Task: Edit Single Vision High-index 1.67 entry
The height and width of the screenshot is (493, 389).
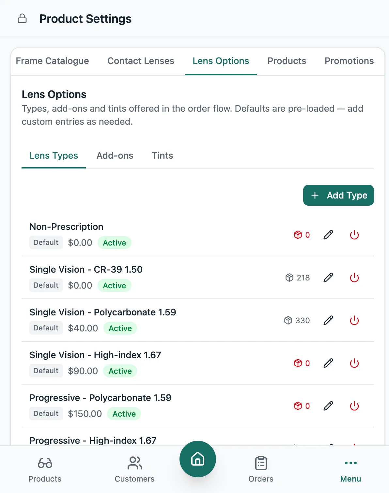Action: coord(328,363)
